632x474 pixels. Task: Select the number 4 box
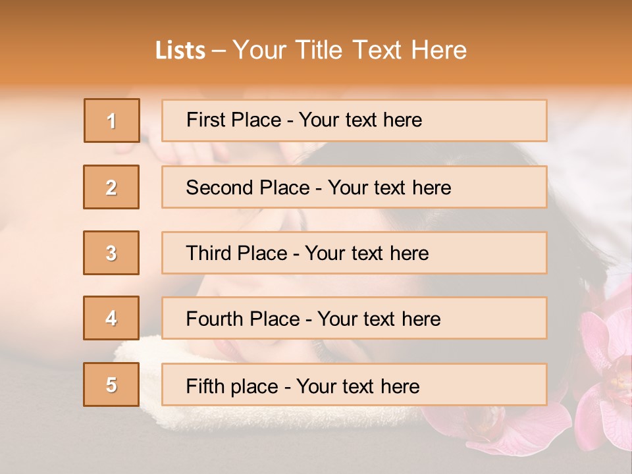click(x=111, y=318)
